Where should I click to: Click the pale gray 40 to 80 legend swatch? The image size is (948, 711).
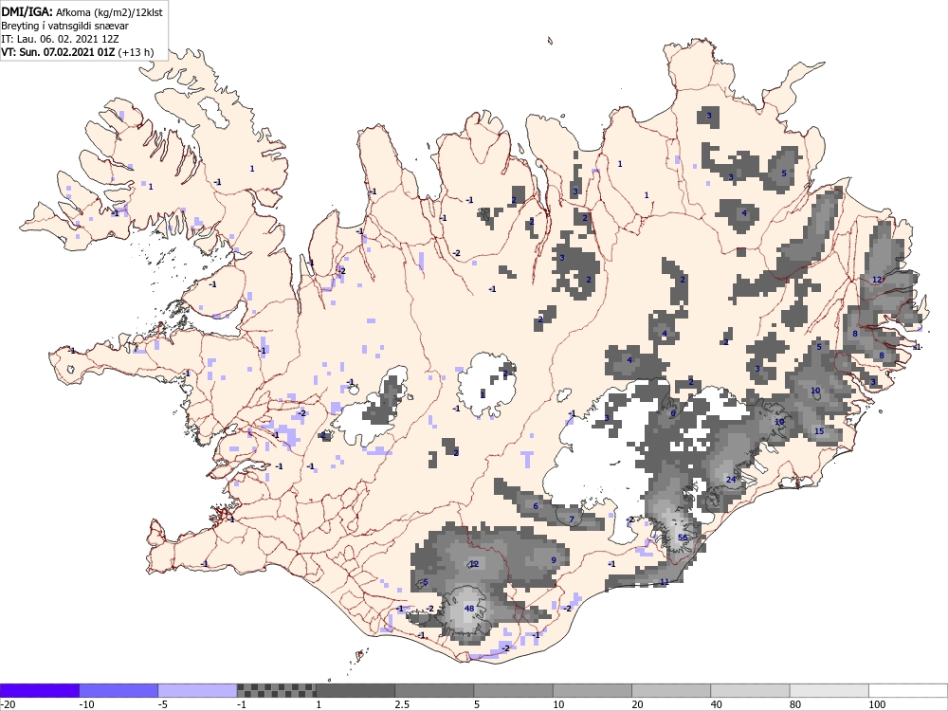click(x=750, y=690)
